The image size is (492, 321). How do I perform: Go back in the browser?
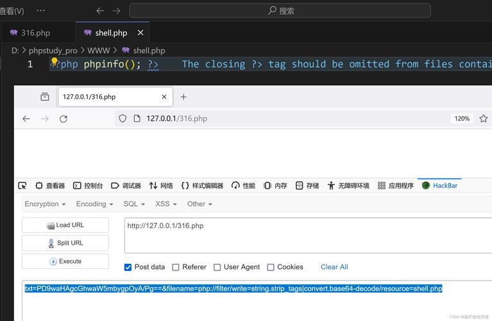[x=26, y=119]
